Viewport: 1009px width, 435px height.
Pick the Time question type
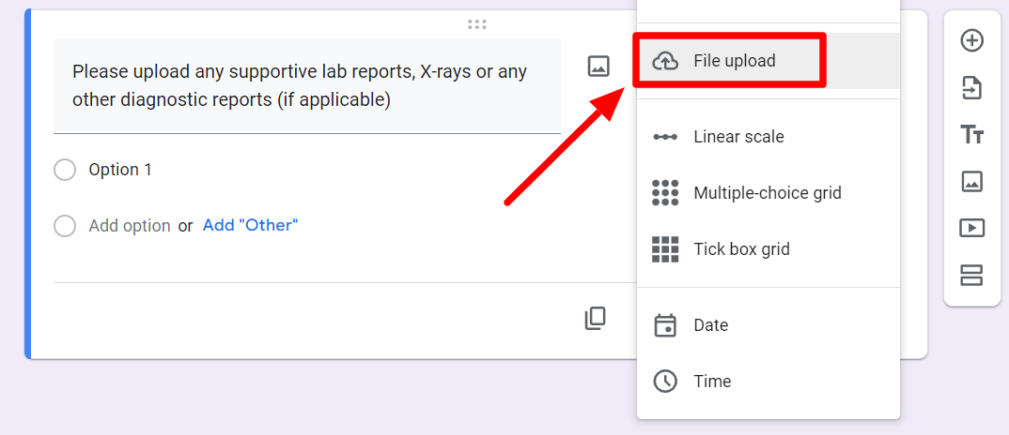[768, 381]
